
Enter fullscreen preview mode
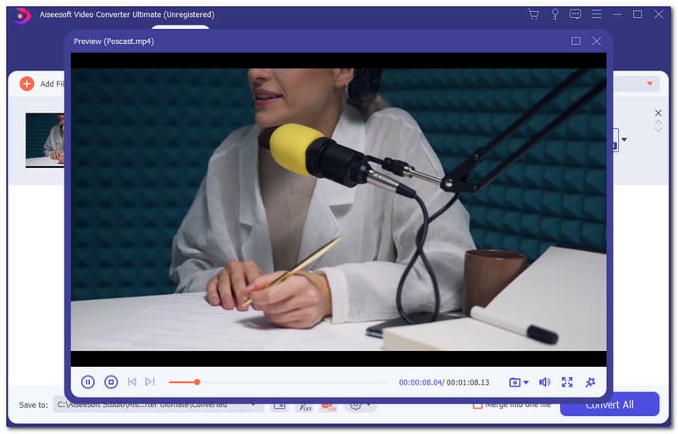point(567,382)
